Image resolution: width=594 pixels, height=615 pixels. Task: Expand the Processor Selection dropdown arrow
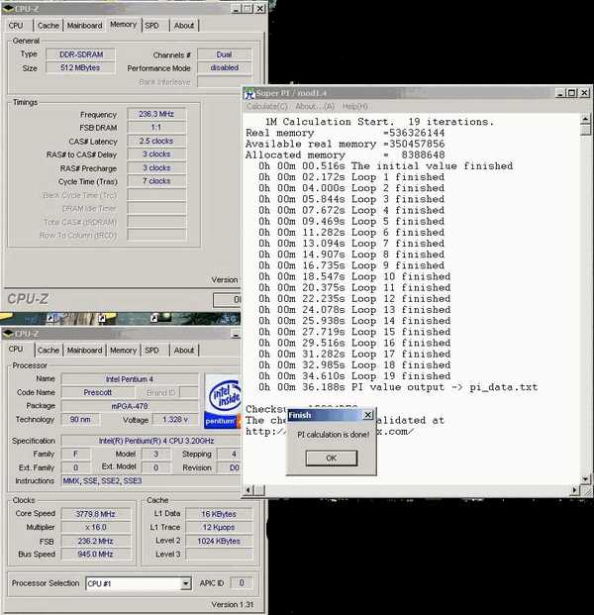coord(186,583)
